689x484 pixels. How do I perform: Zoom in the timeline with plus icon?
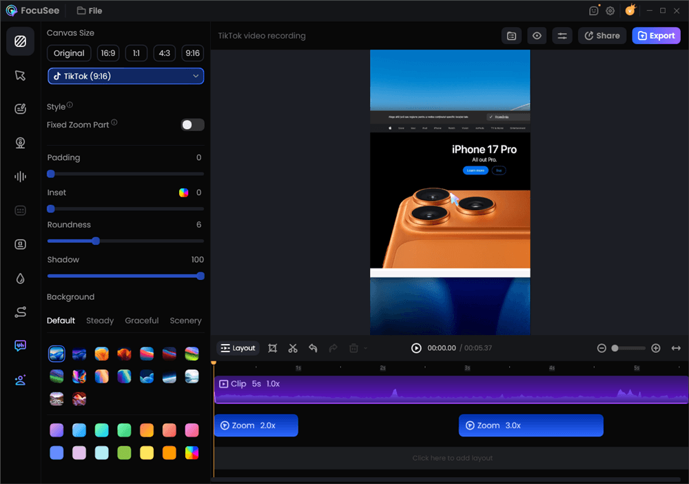coord(656,348)
